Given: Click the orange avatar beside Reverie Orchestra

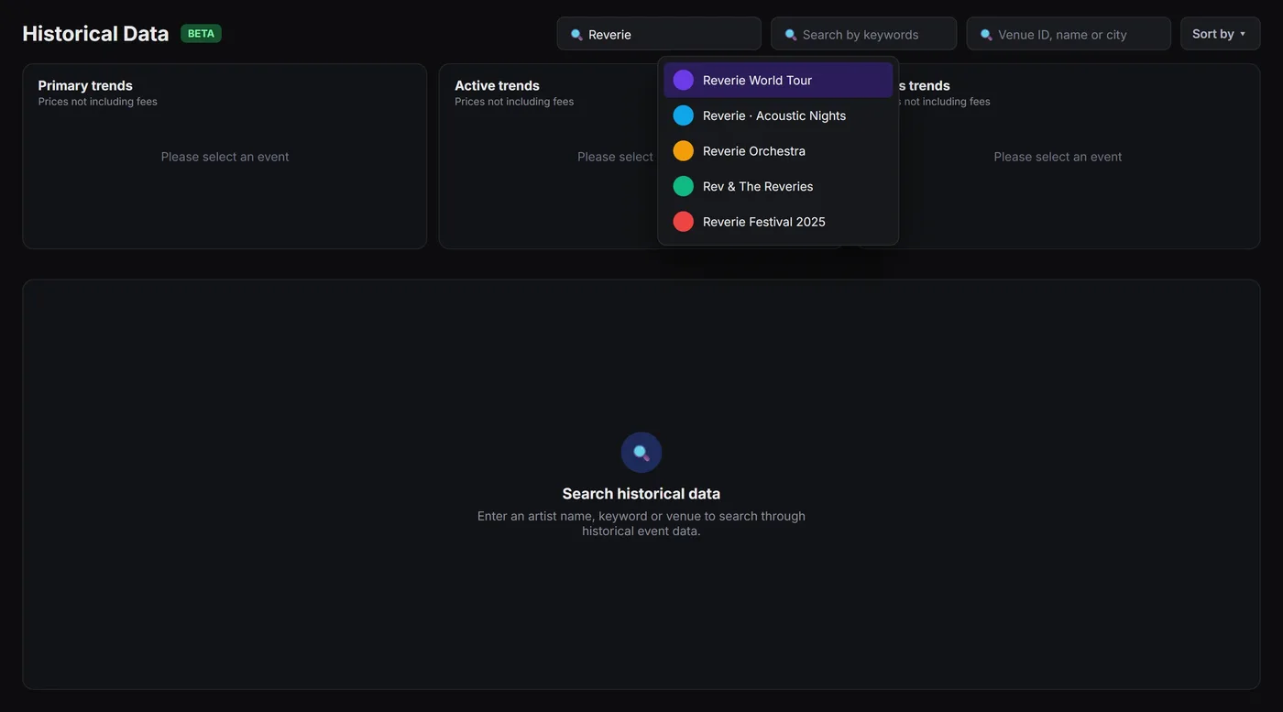Looking at the screenshot, I should coord(684,150).
